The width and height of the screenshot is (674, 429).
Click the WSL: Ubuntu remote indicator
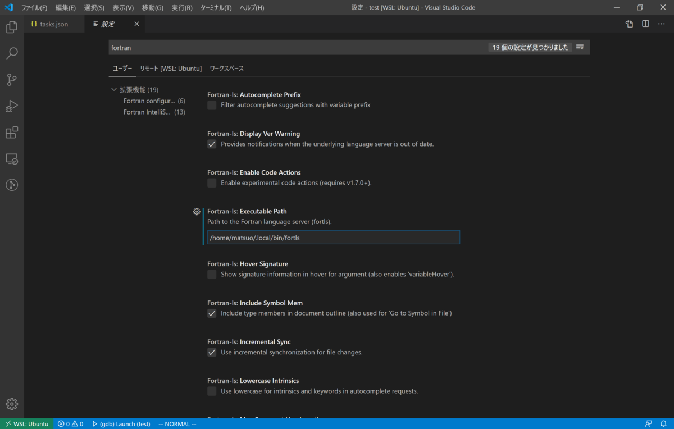tap(27, 424)
